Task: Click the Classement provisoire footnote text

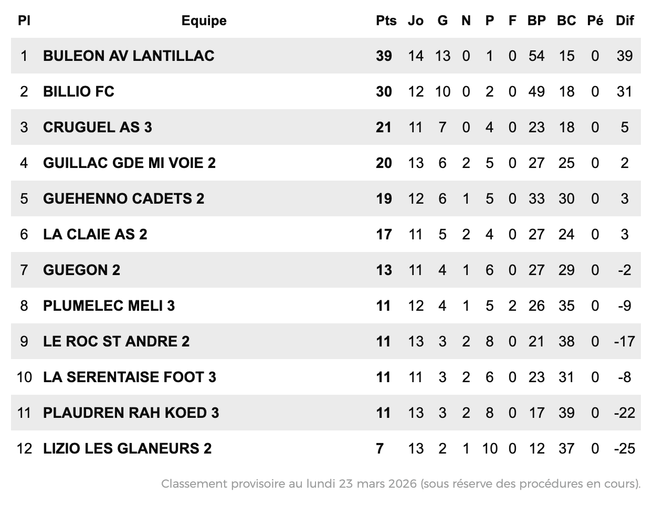Action: pos(401,483)
